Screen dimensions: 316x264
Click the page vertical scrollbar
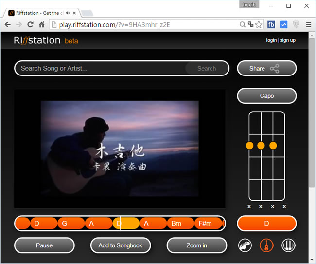[312, 113]
